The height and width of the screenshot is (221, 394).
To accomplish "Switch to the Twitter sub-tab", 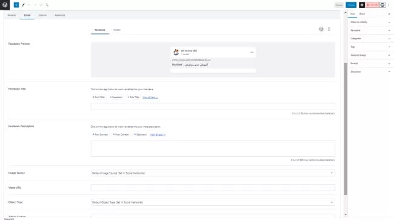I will coord(117,30).
